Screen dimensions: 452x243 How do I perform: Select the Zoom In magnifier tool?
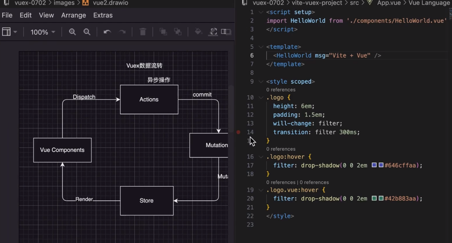72,32
